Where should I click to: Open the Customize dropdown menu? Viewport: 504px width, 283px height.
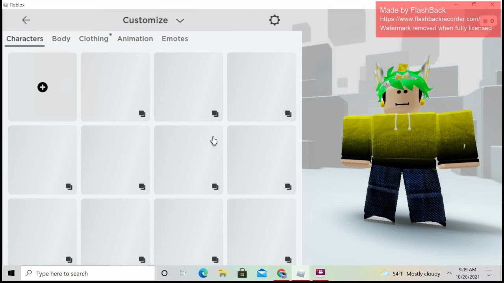pyautogui.click(x=153, y=20)
